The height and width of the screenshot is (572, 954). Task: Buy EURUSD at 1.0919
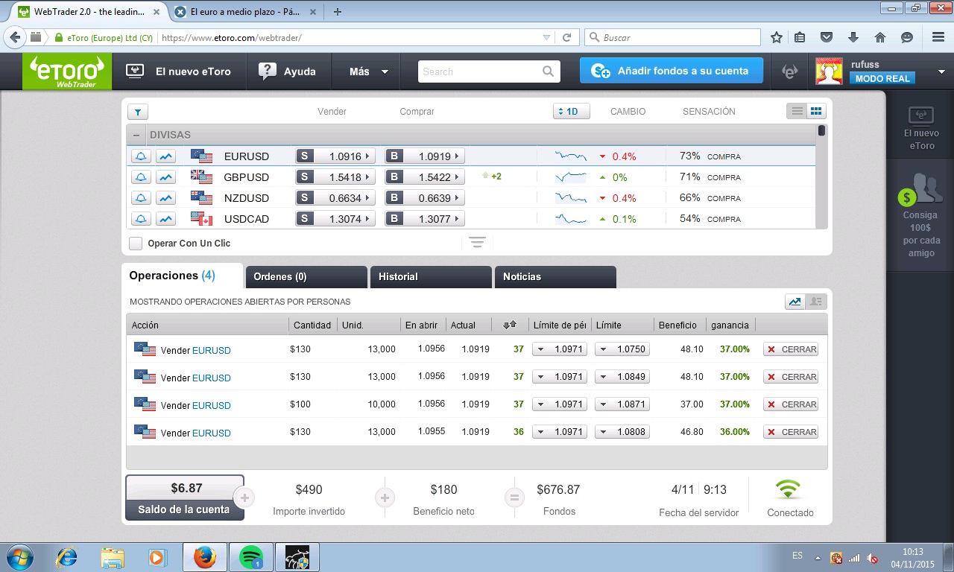coord(425,156)
